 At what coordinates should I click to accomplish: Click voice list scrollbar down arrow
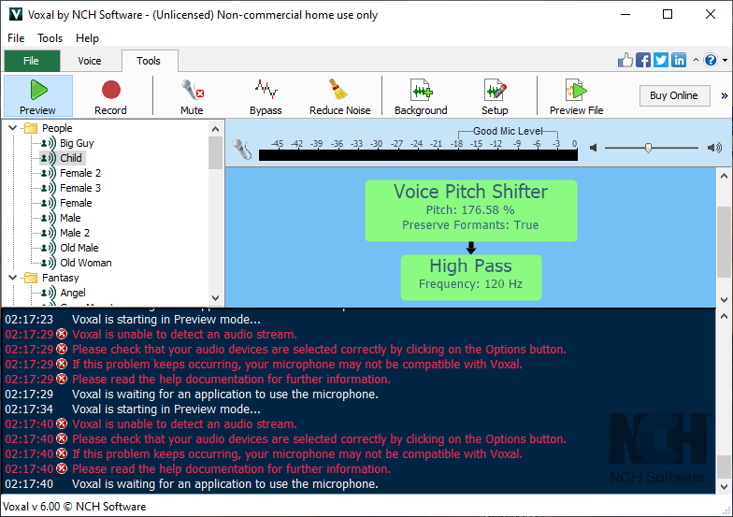215,297
